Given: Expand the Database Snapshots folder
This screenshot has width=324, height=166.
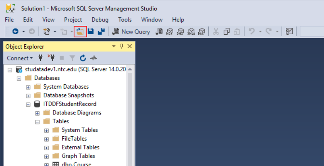Looking at the screenshot, I should pyautogui.click(x=28, y=96).
